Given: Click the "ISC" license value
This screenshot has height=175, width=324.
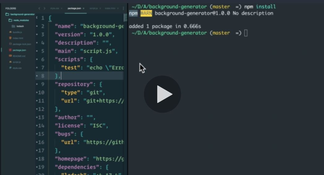Looking at the screenshot, I should pyautogui.click(x=97, y=125).
